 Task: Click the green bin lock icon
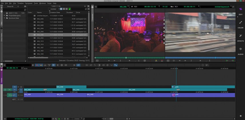[70, 9]
